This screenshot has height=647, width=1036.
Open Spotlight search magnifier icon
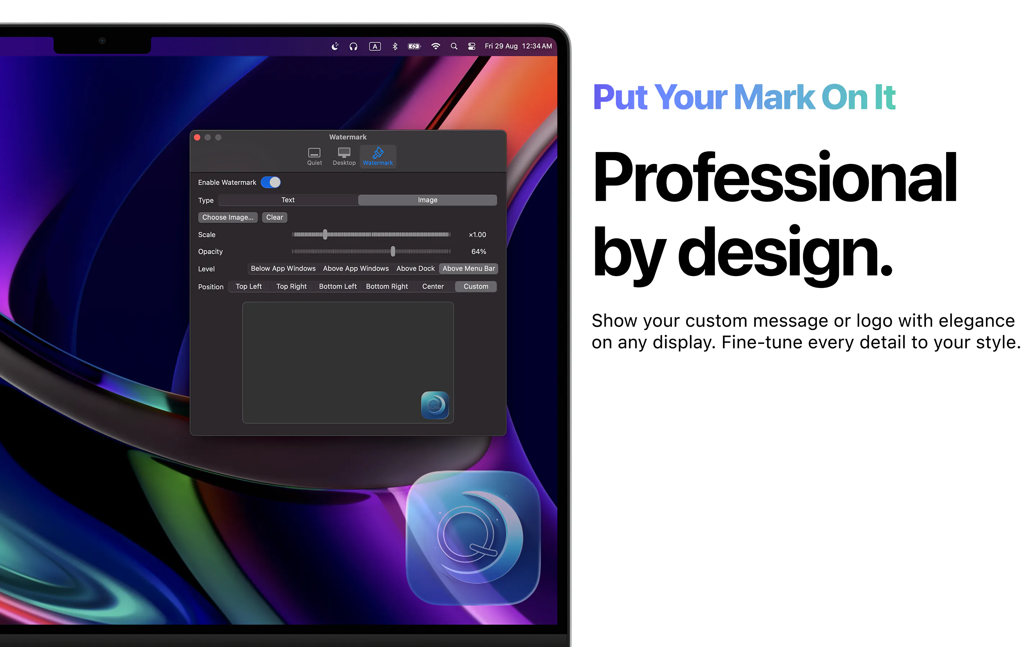(x=454, y=46)
